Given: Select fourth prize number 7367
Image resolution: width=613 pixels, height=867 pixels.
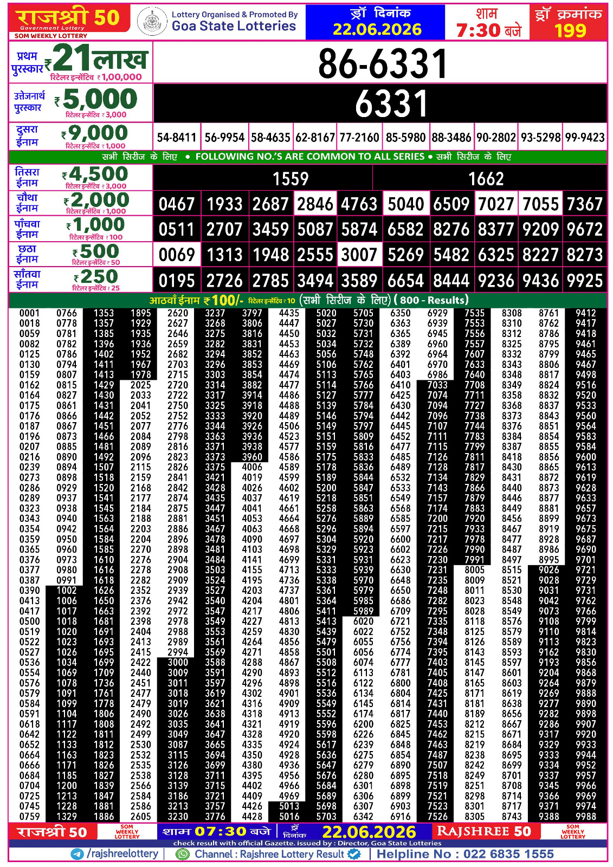Looking at the screenshot, I should [585, 204].
